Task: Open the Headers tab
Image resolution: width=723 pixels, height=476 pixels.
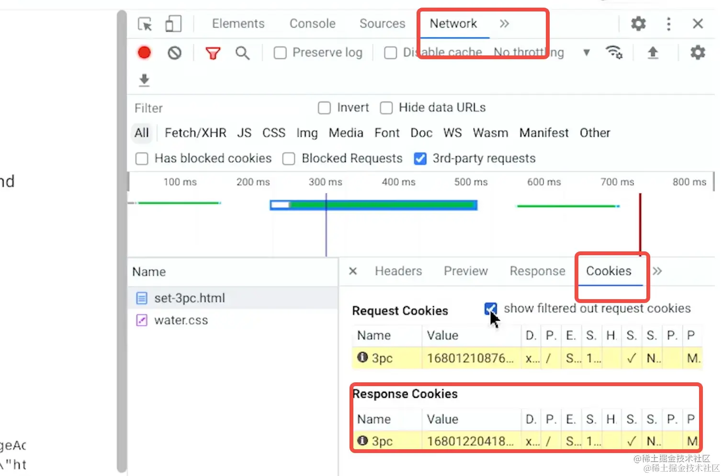Action: (398, 271)
